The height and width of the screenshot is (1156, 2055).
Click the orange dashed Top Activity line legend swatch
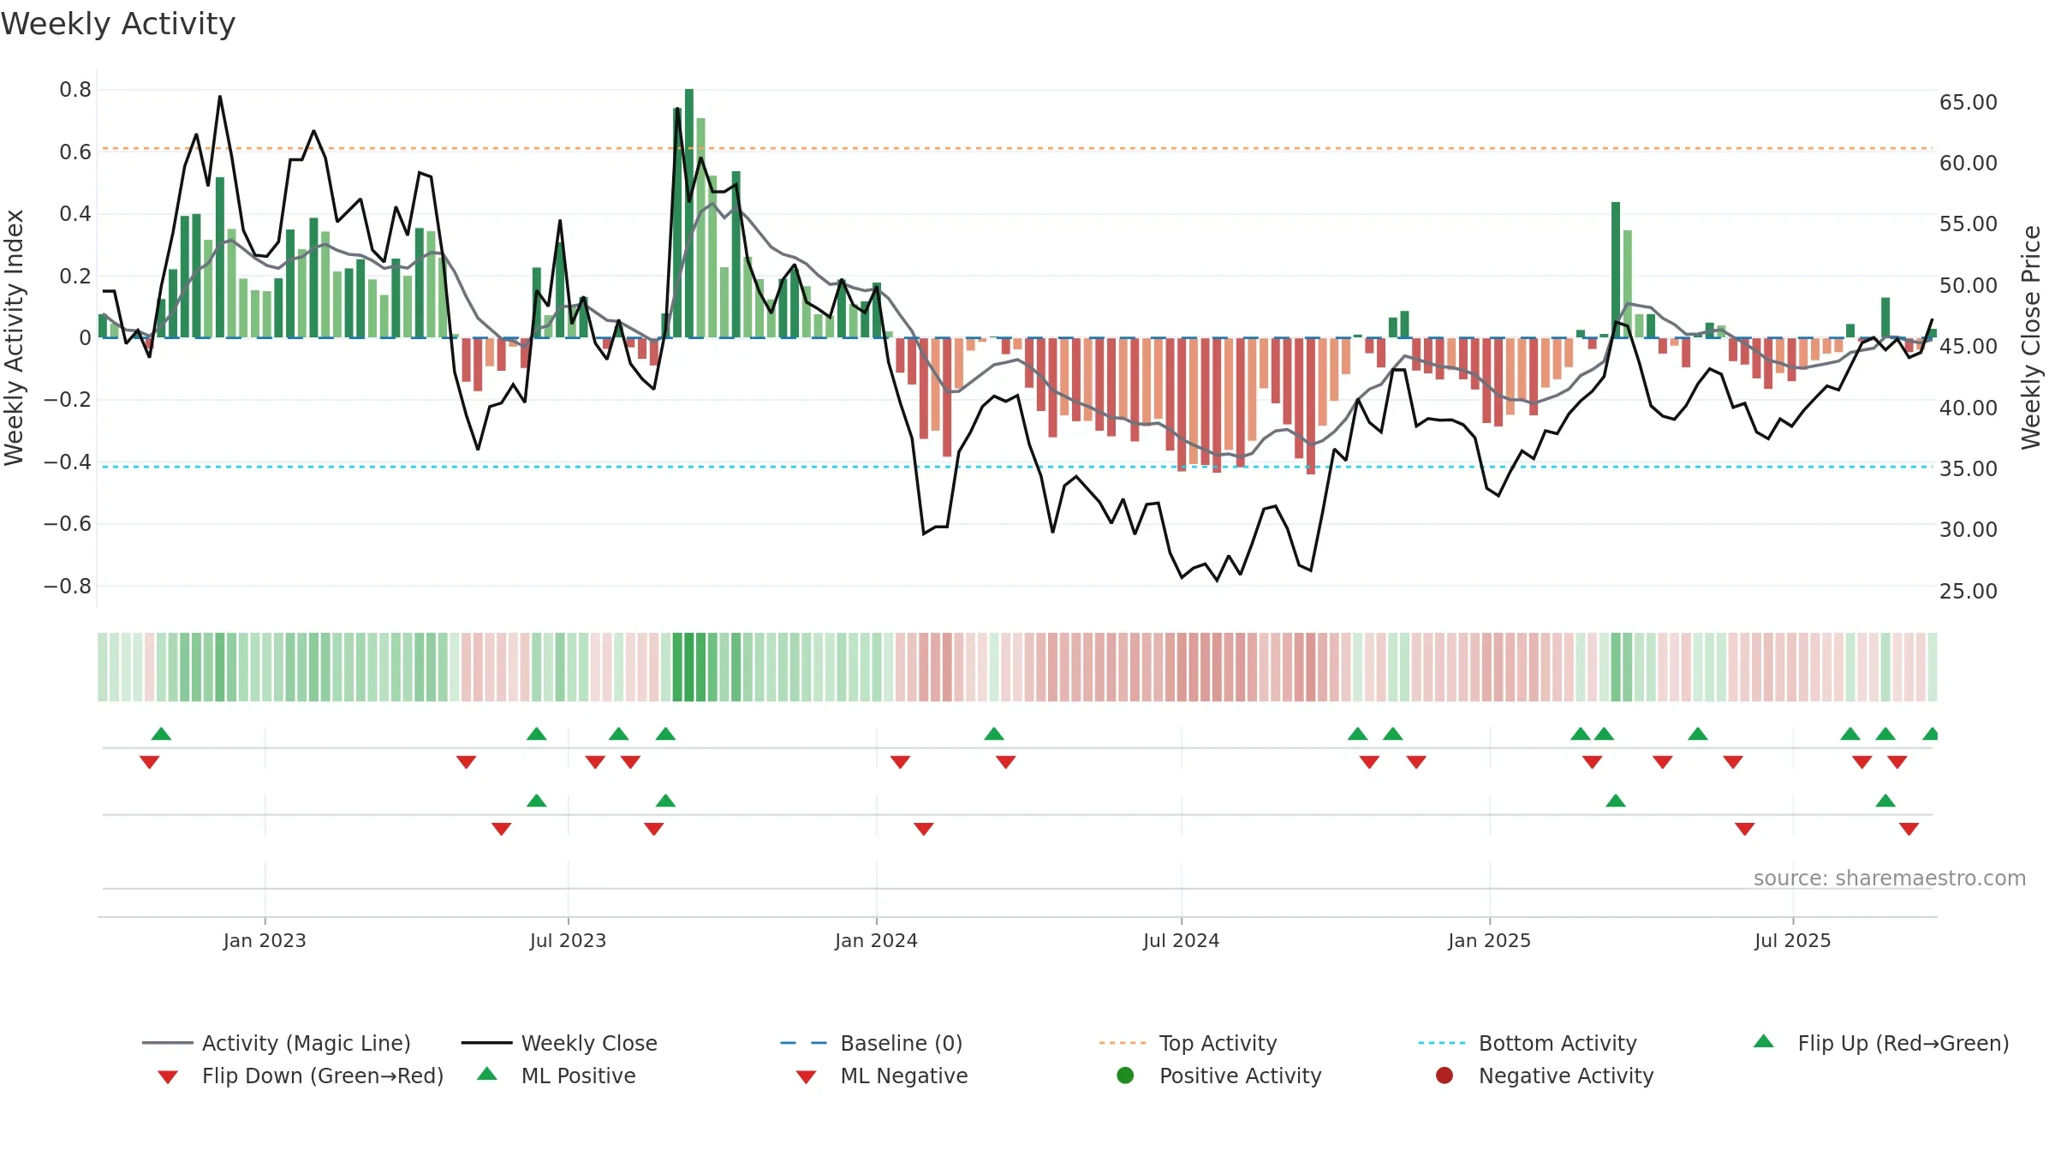pos(1123,1043)
